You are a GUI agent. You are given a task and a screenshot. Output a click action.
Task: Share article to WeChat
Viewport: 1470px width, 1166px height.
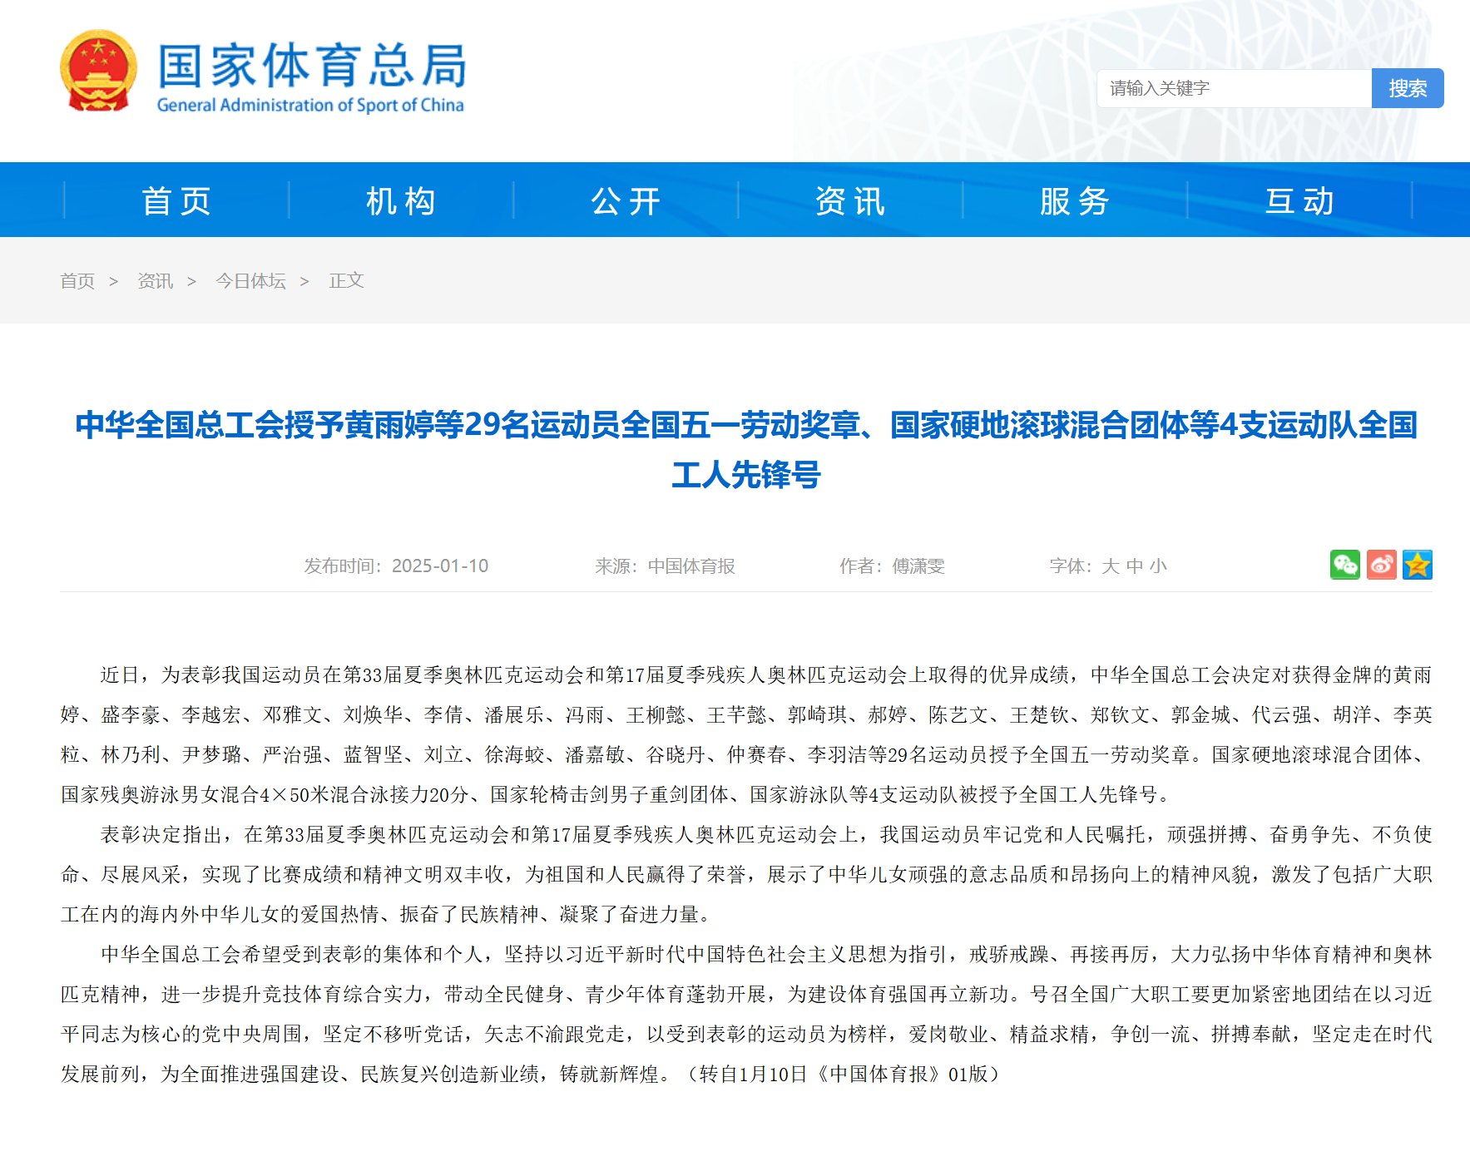pyautogui.click(x=1345, y=566)
